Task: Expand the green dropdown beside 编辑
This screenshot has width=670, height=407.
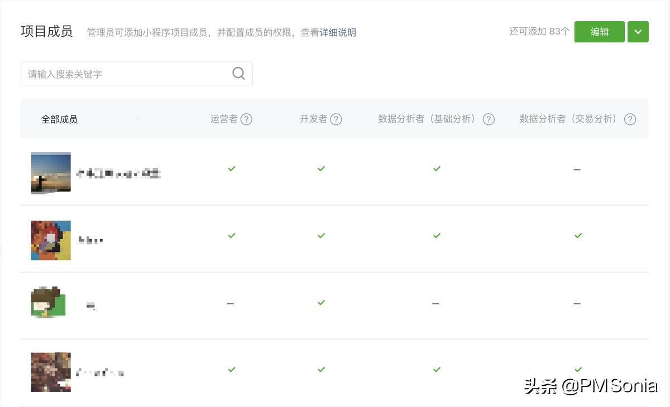Action: point(638,32)
